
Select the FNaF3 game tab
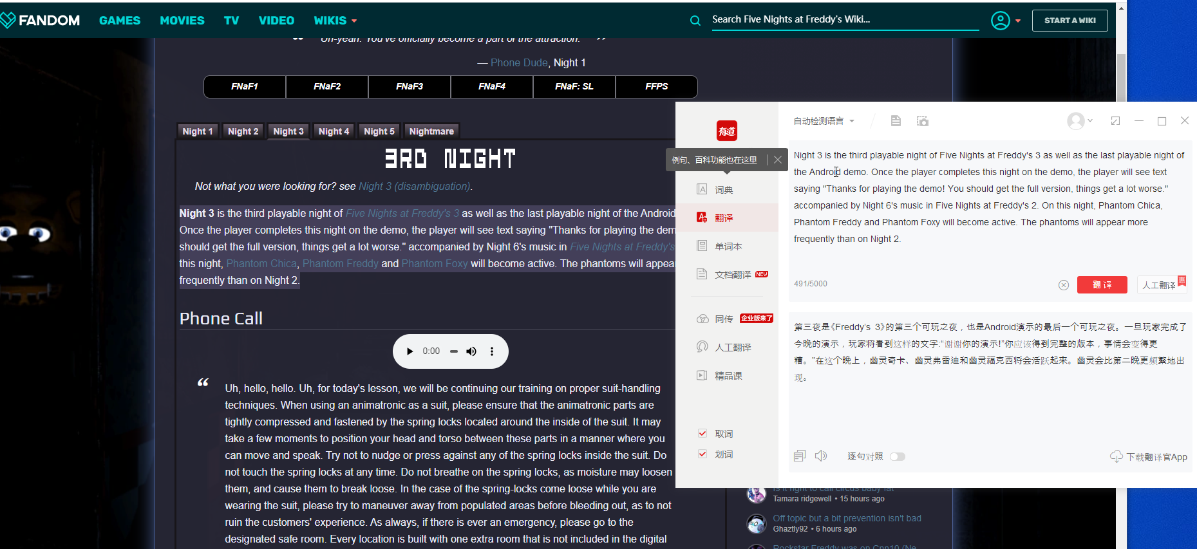410,86
